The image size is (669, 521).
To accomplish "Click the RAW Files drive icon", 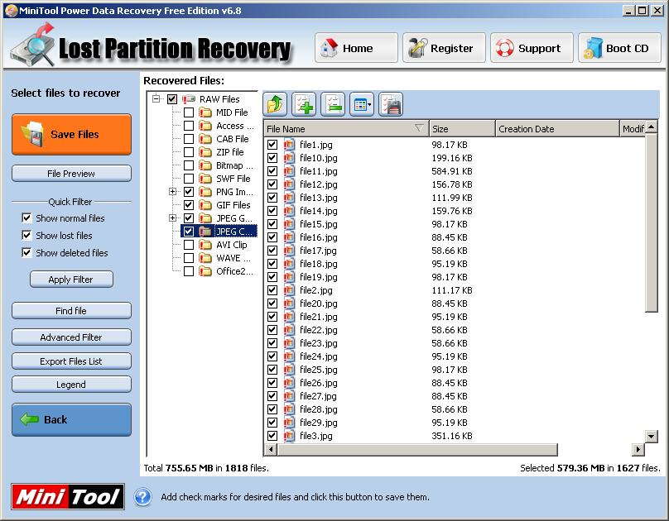I will point(189,99).
